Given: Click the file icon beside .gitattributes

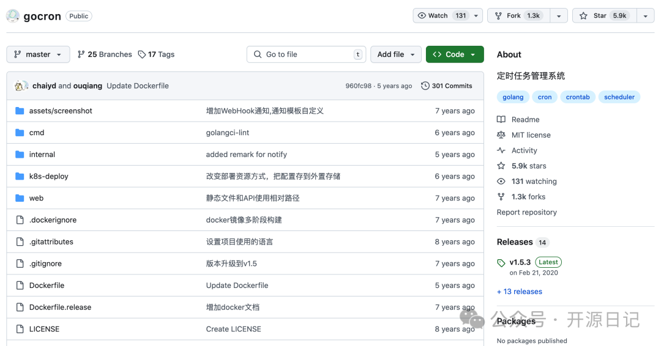Looking at the screenshot, I should (20, 241).
